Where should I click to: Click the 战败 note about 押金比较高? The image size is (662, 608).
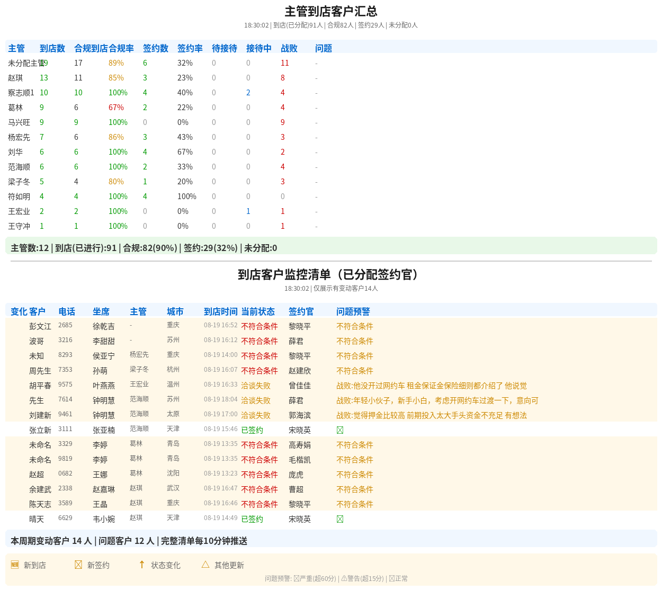pos(432,415)
